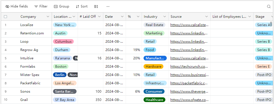This screenshot has height=104, width=274.
Task: Expand the % column dropdown arrow
Action: [x=138, y=17]
